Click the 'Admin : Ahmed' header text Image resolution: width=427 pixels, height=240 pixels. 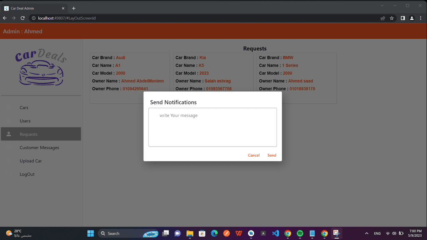coord(23,31)
